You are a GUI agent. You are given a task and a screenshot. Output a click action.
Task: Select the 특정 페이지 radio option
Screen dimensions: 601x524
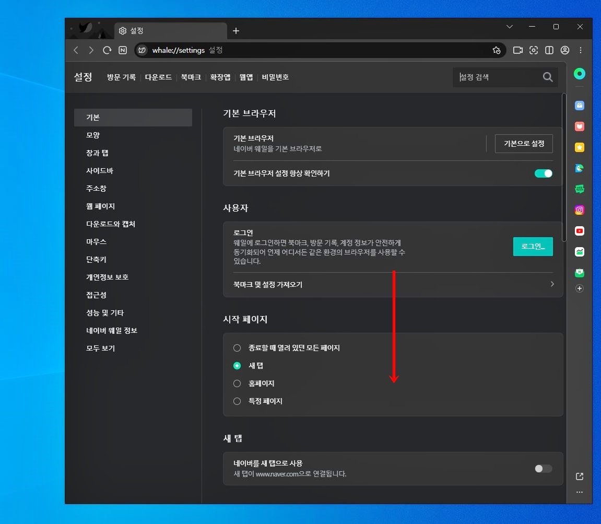[237, 401]
